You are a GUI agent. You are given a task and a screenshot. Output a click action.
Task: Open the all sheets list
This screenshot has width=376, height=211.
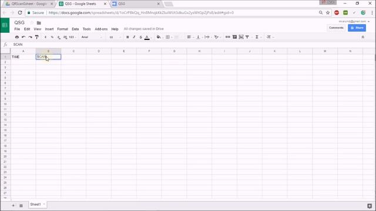coord(21,206)
